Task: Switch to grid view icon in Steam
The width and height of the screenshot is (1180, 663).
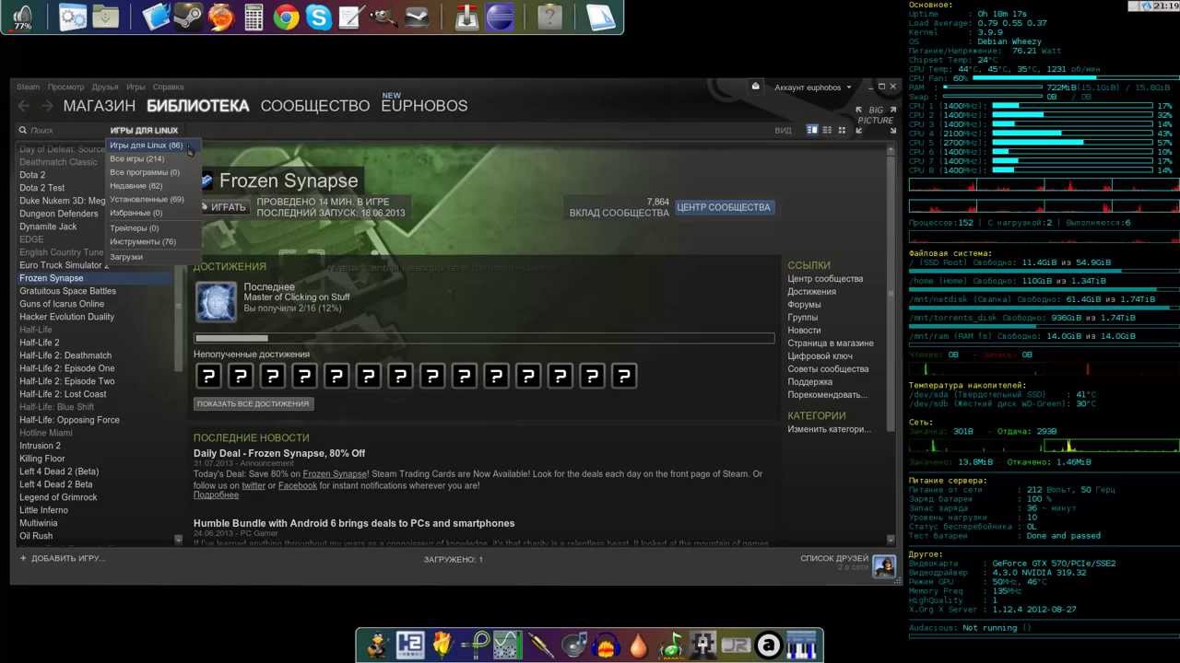Action: 842,130
